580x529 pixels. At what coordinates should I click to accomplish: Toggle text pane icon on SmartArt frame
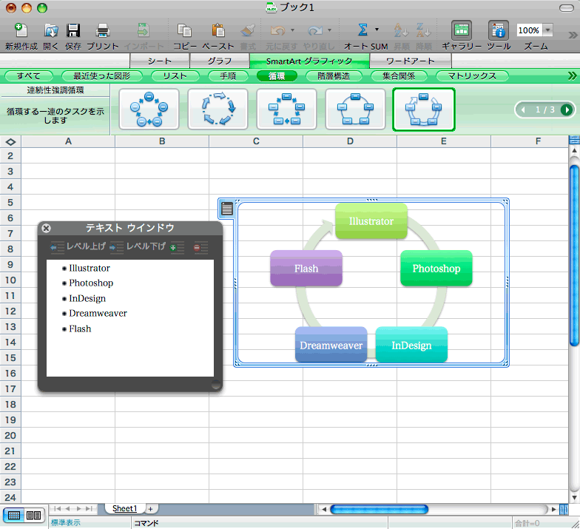tap(226, 209)
